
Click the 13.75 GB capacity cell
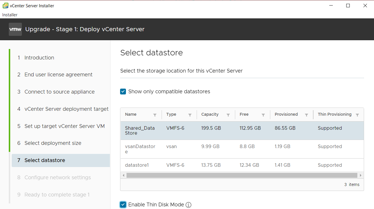[x=211, y=165]
